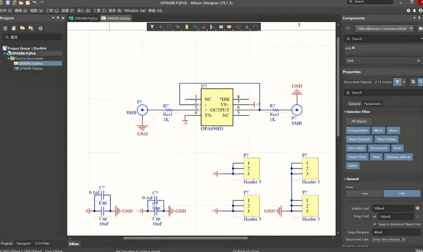The image size is (423, 252).
Task: Switch to the OPA690.PcbDoc document tab
Action: [84, 19]
